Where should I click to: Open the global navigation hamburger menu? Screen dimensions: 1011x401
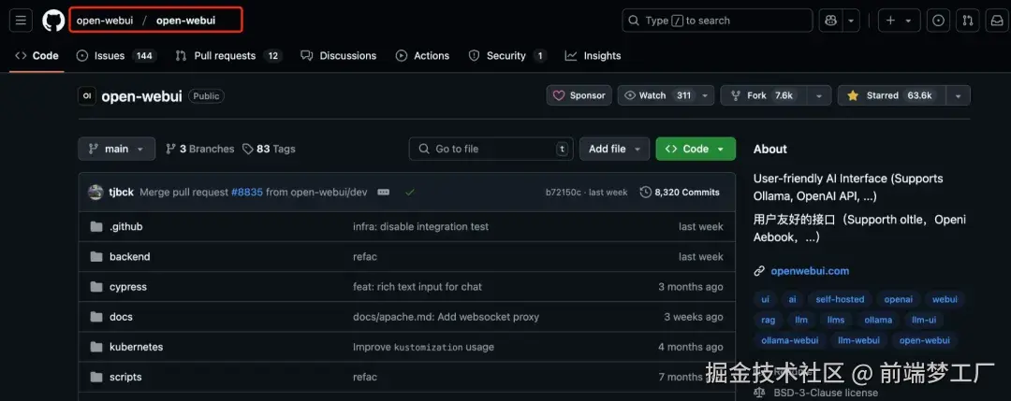[22, 21]
